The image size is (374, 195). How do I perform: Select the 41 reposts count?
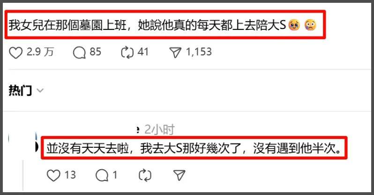tap(143, 52)
